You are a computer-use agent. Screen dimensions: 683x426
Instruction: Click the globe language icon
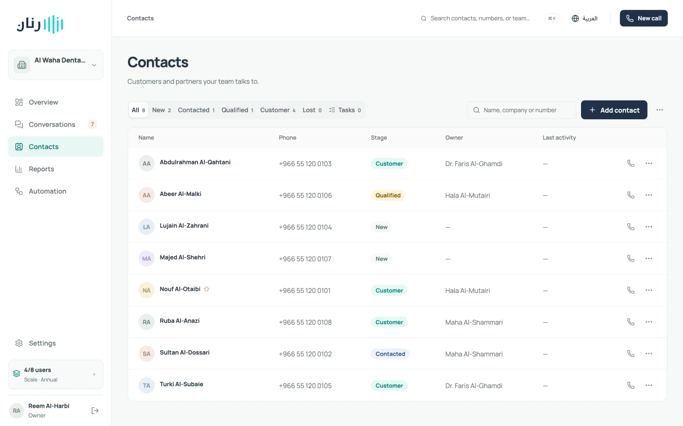pyautogui.click(x=575, y=18)
